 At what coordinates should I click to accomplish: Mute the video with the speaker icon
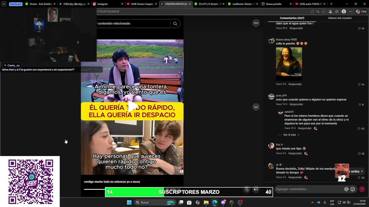[x=256, y=189]
